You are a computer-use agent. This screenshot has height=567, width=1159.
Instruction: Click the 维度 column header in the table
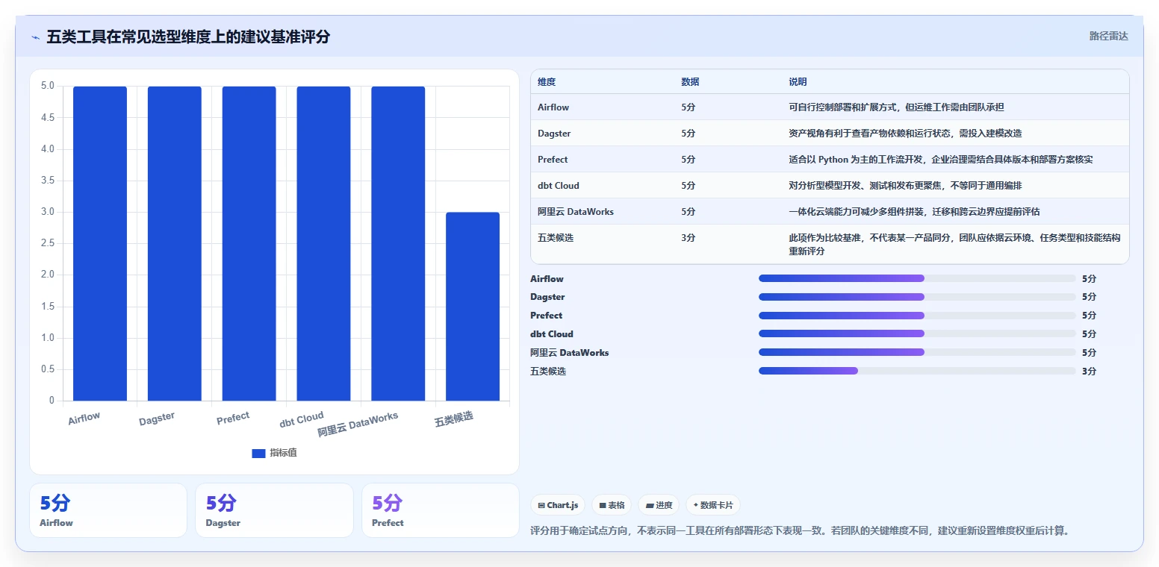(x=547, y=82)
